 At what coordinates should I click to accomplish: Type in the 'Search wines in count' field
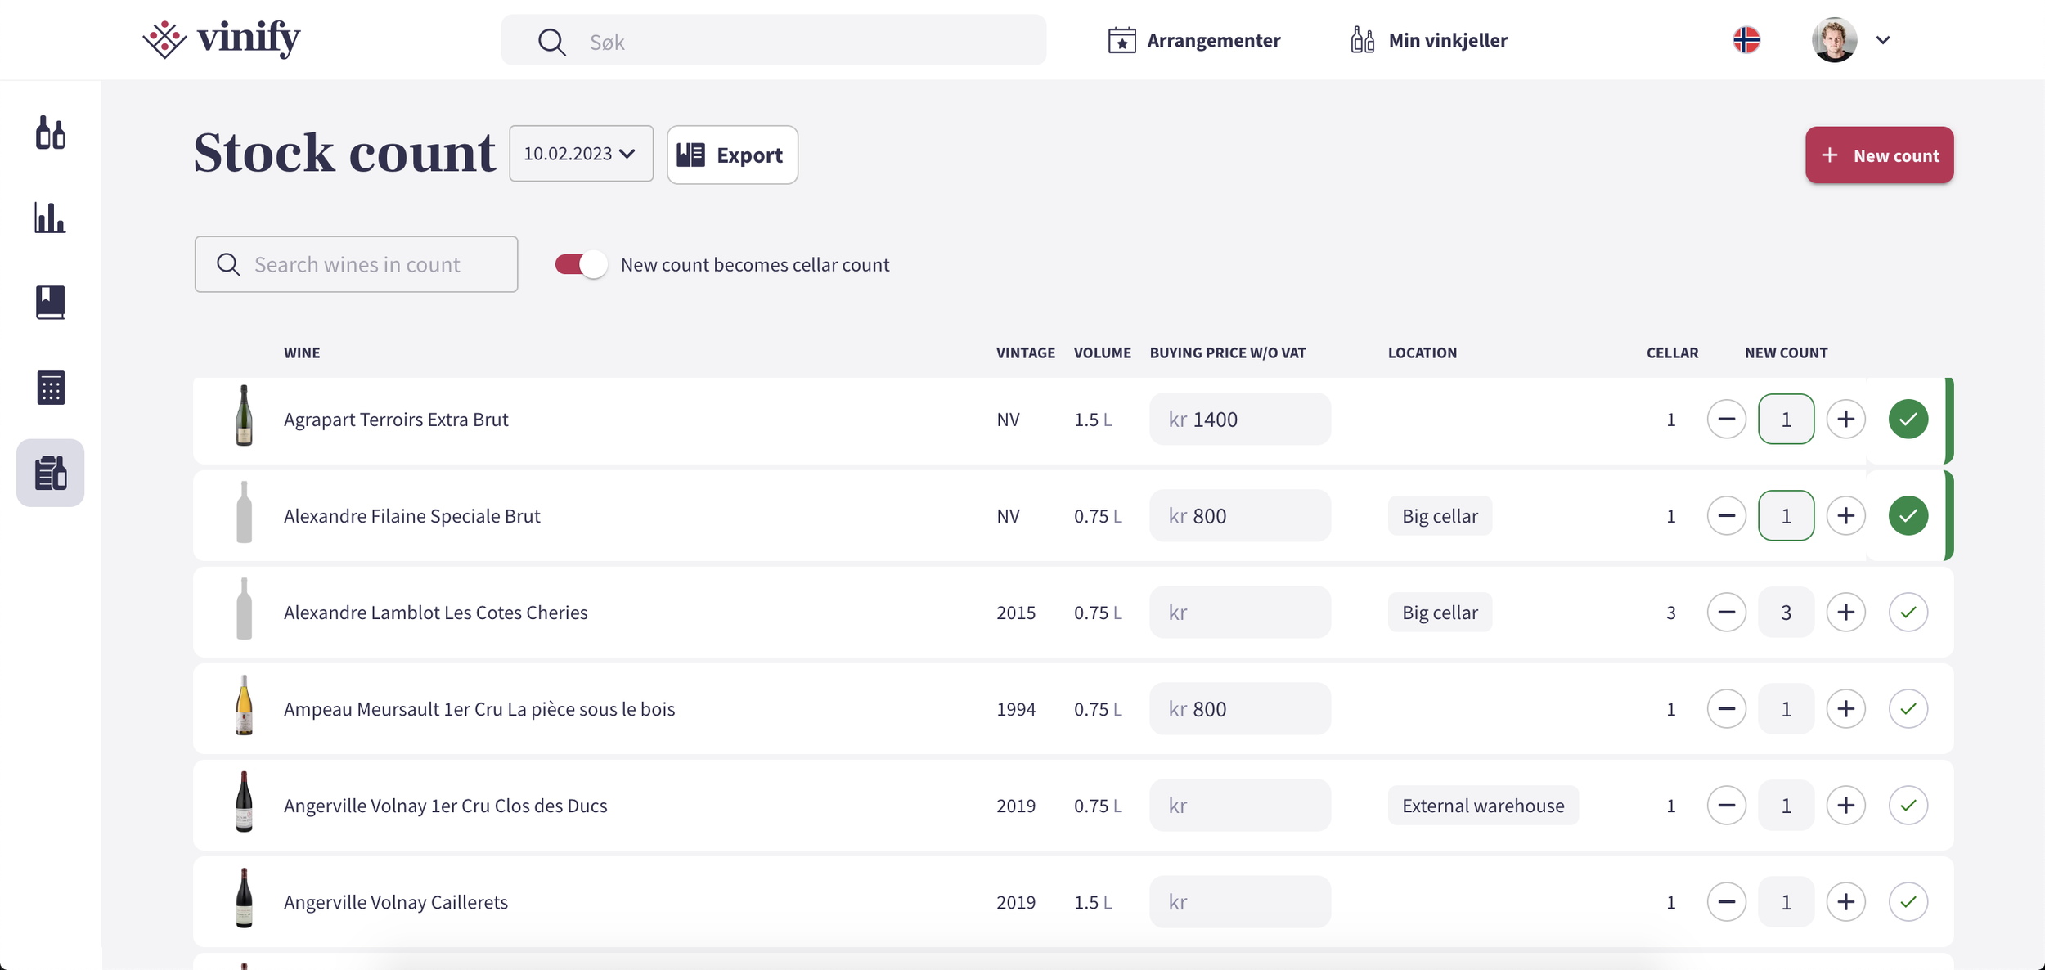(356, 263)
